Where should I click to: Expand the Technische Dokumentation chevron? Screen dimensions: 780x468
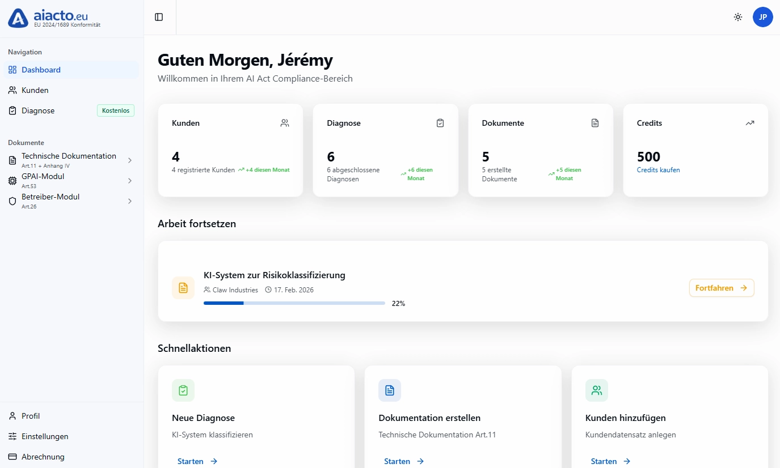129,160
